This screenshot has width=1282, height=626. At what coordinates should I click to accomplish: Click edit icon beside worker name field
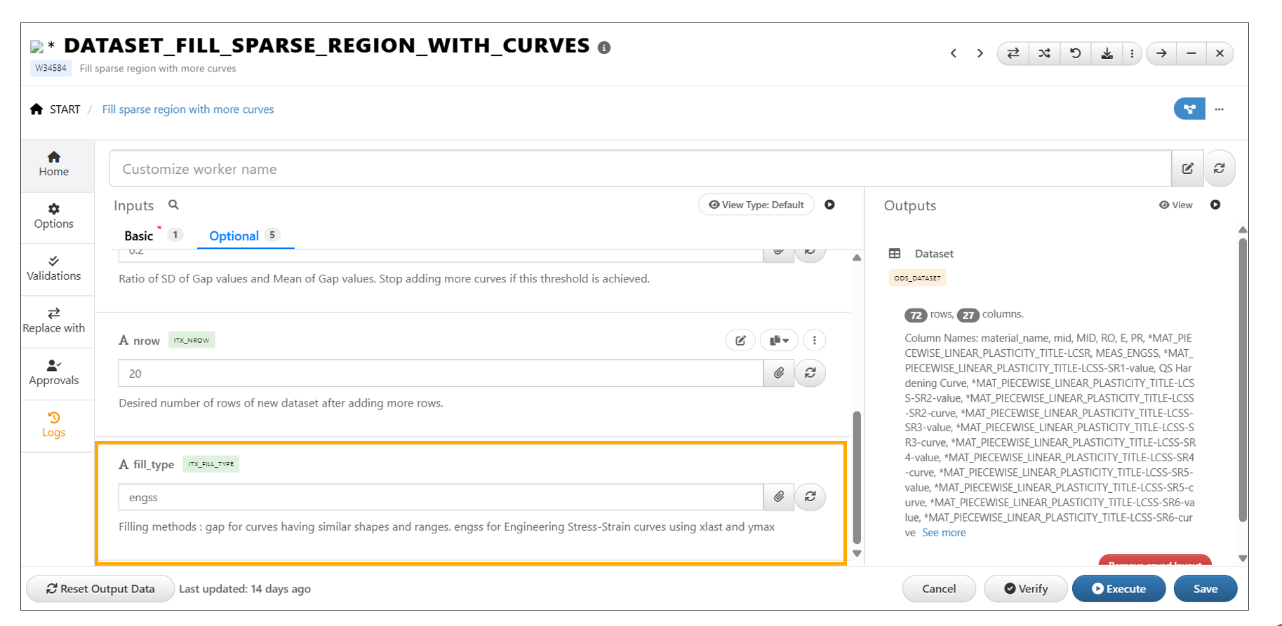1187,168
